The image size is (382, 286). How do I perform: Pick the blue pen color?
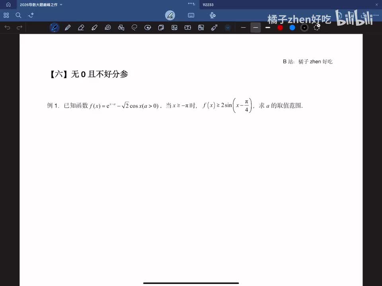(x=292, y=27)
